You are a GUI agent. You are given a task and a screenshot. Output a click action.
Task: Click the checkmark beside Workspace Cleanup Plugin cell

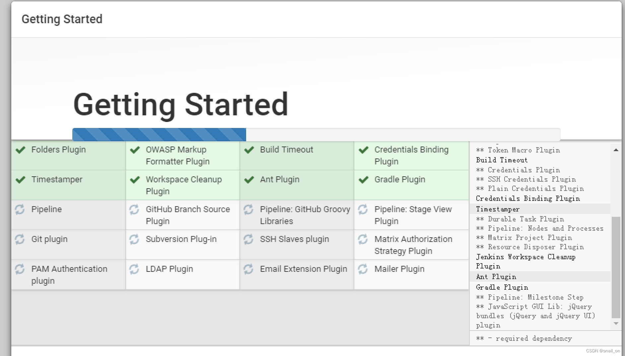coord(135,180)
